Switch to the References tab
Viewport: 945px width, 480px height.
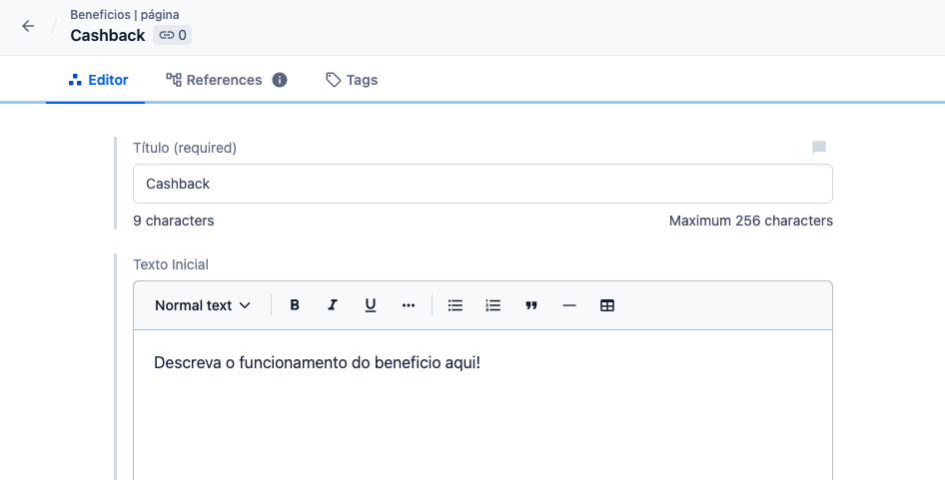click(214, 80)
